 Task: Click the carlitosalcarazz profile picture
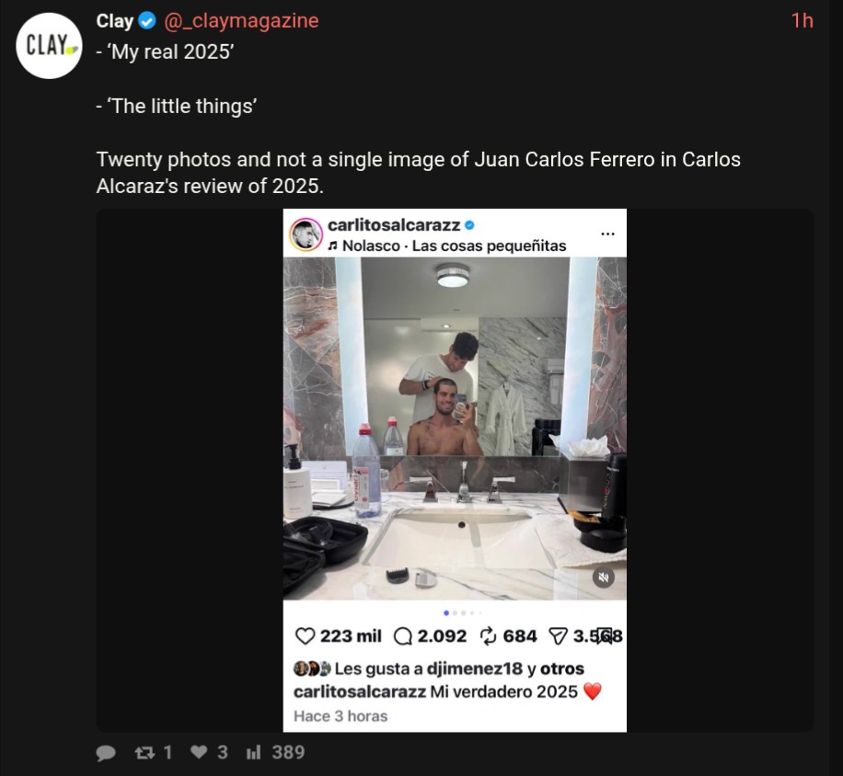(306, 234)
